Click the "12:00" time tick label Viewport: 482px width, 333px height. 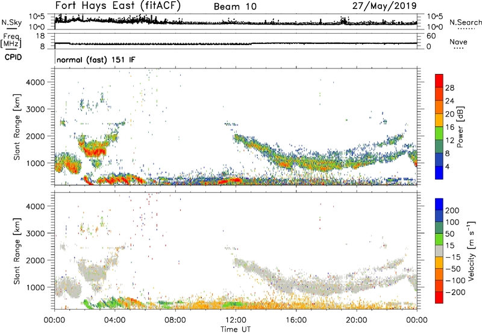[236, 320]
